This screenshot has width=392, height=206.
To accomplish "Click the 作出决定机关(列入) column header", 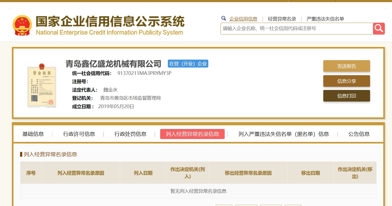I will click(x=188, y=173).
